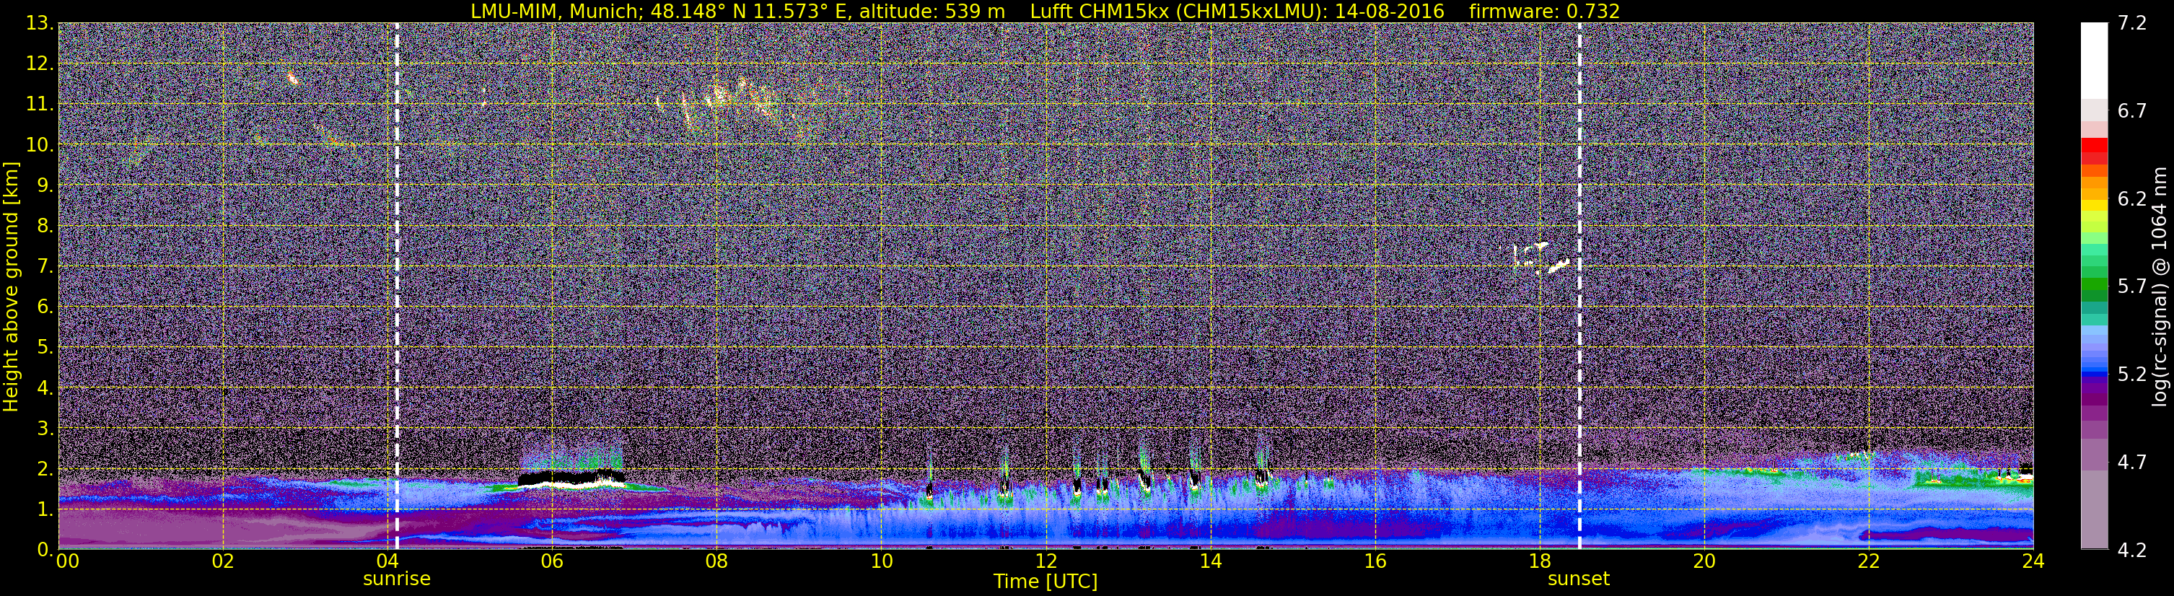Click the height axis tick label '6.'
Viewport: 2174px width, 596px height.
pos(45,307)
